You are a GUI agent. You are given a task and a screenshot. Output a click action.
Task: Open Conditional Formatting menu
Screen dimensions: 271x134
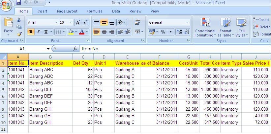(205, 27)
